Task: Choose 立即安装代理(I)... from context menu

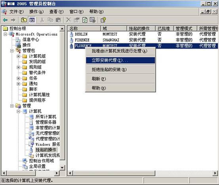Action: [120, 60]
